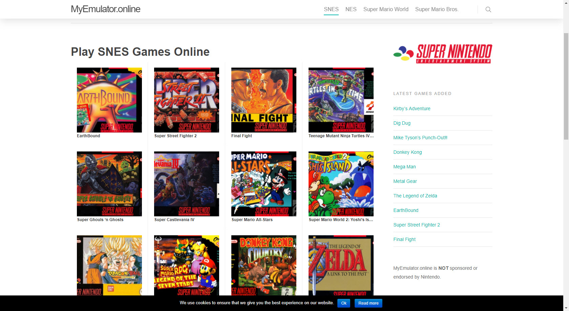This screenshot has width=569, height=311.
Task: Go to the MyEmulator.online home logo
Action: tap(106, 9)
